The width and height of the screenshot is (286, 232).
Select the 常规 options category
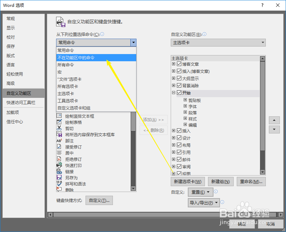point(24,18)
